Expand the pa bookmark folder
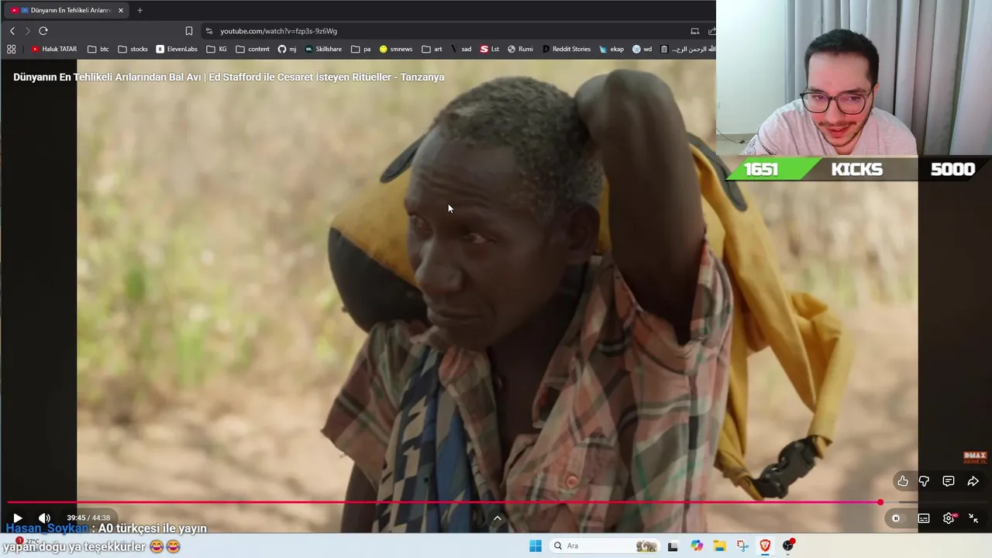This screenshot has height=558, width=992. pyautogui.click(x=360, y=49)
